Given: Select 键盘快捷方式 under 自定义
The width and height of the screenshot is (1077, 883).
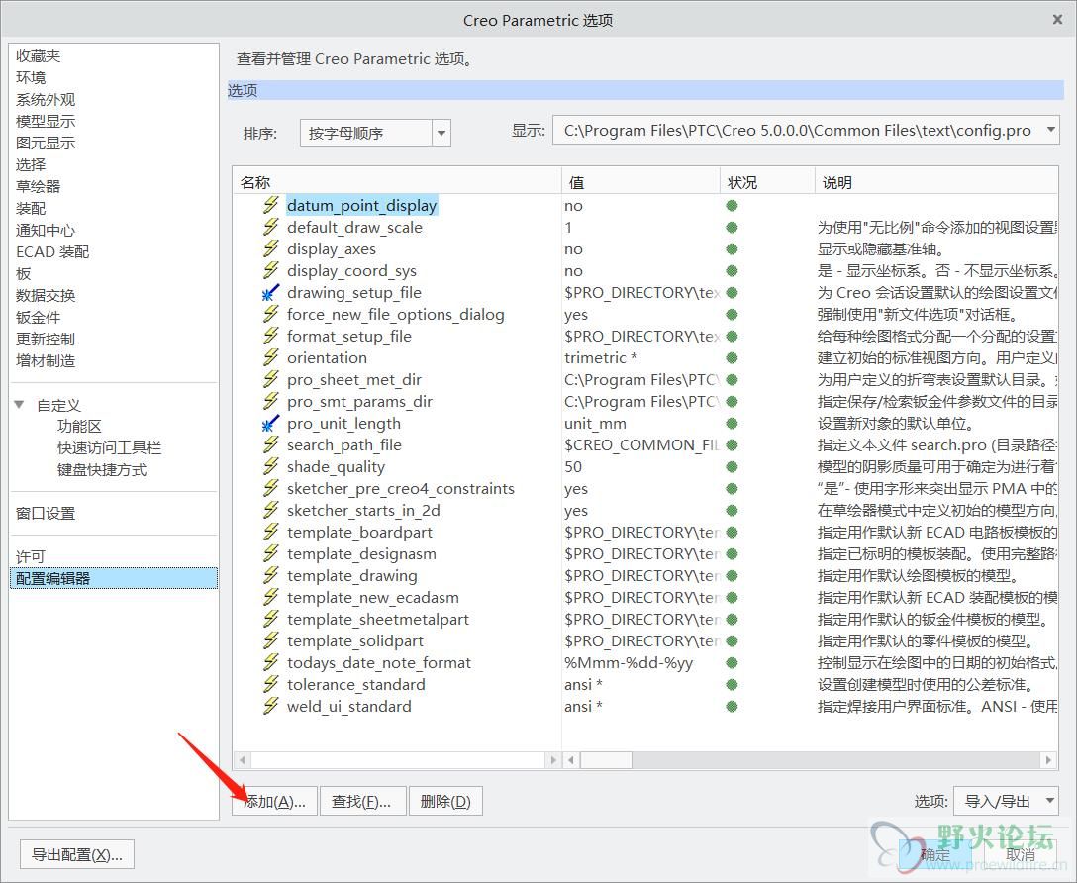Looking at the screenshot, I should (x=102, y=470).
